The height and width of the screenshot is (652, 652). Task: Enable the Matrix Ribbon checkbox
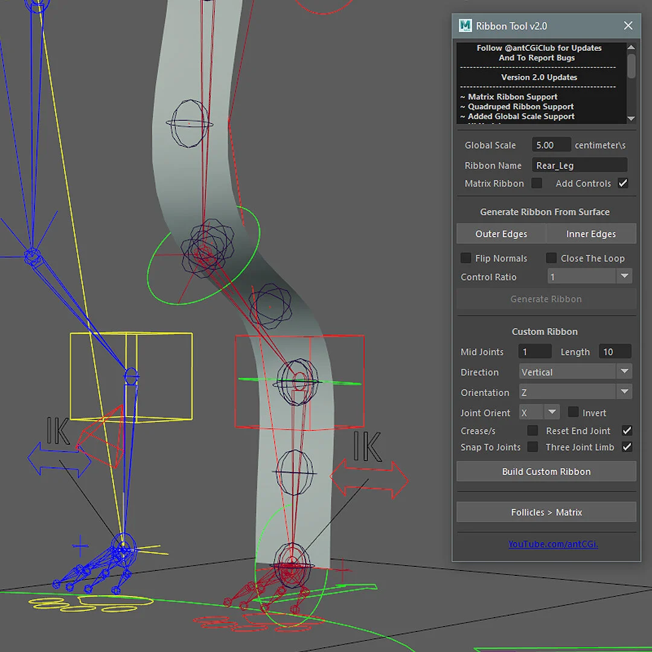click(x=537, y=183)
